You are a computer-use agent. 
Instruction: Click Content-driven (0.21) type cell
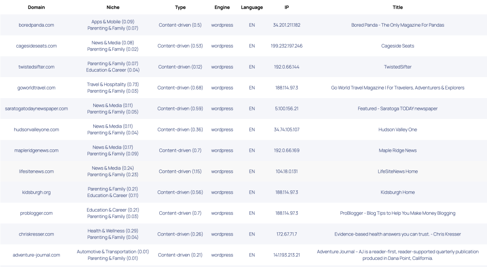pyautogui.click(x=180, y=255)
